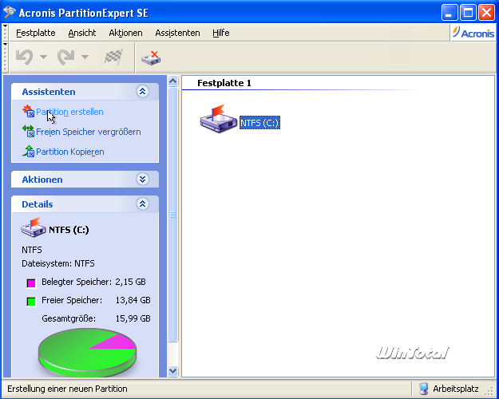Select the NTFS (C:) partition label
The width and height of the screenshot is (499, 399).
[x=259, y=123]
